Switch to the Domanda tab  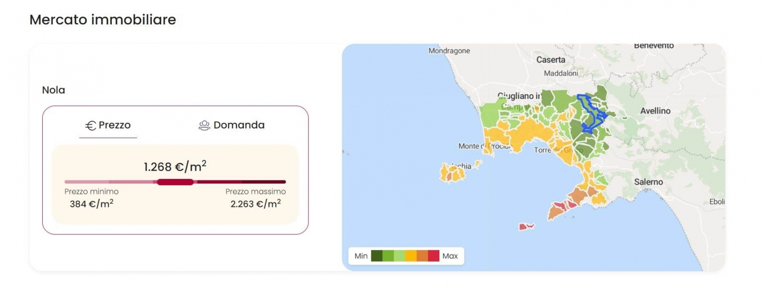[x=232, y=125]
